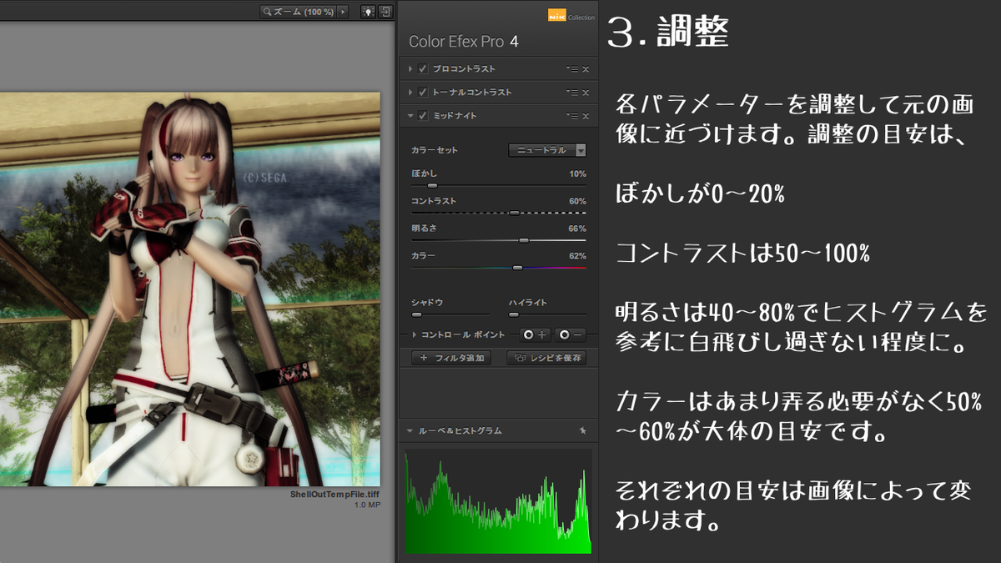Click the フィルタ追加 button
Screen dimensions: 1001x563
451,358
